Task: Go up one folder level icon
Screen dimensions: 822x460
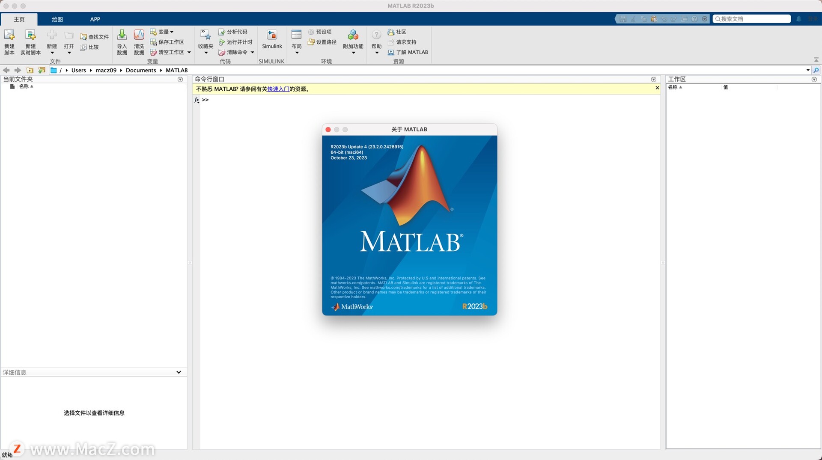Action: [30, 70]
